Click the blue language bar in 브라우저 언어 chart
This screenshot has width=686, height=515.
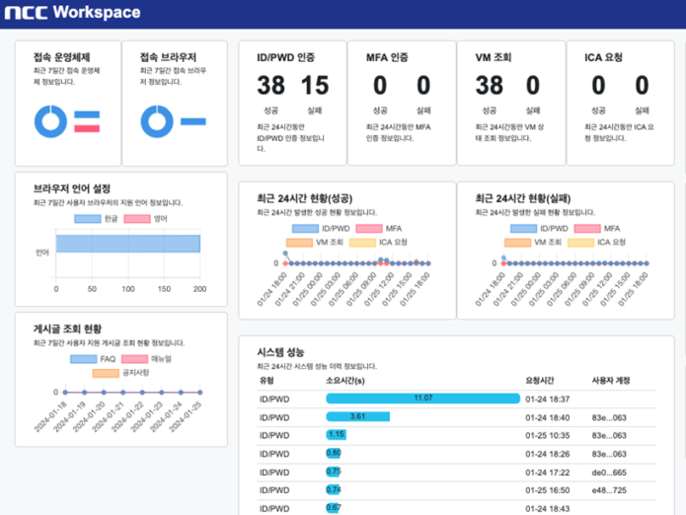(127, 244)
